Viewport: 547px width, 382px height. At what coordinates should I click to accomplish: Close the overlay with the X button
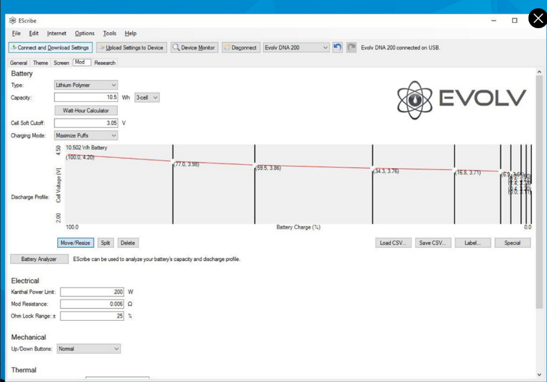537,18
